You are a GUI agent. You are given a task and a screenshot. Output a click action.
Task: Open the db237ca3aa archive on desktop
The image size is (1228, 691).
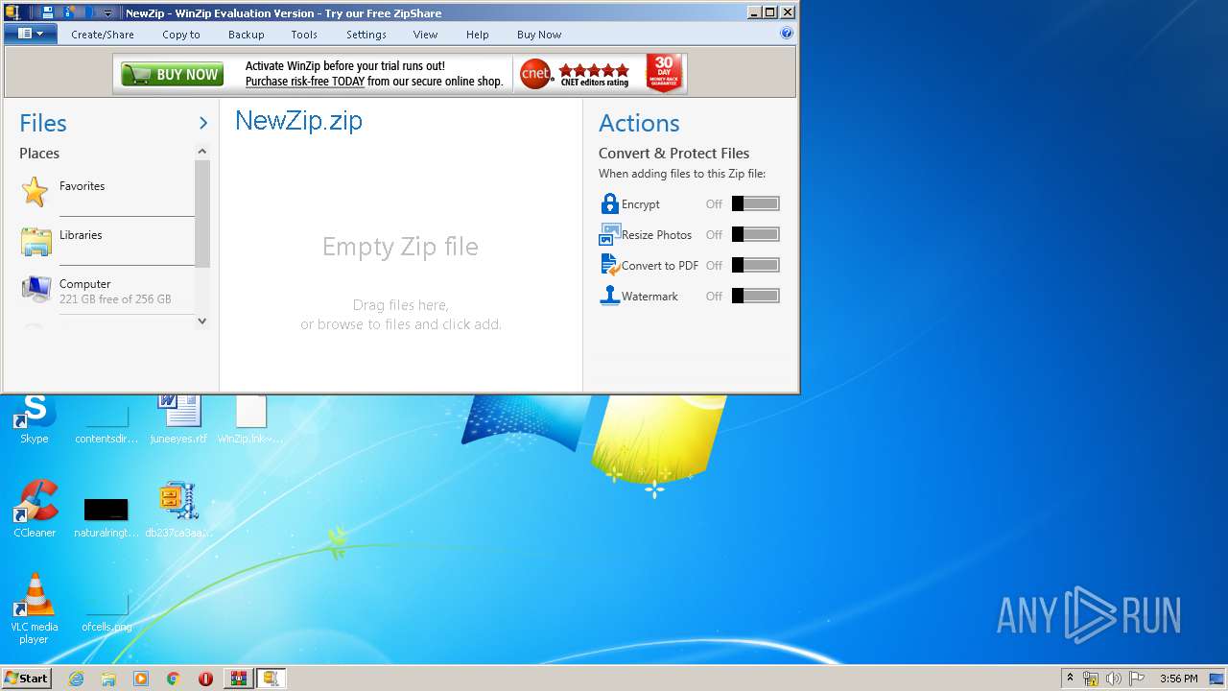click(x=178, y=509)
